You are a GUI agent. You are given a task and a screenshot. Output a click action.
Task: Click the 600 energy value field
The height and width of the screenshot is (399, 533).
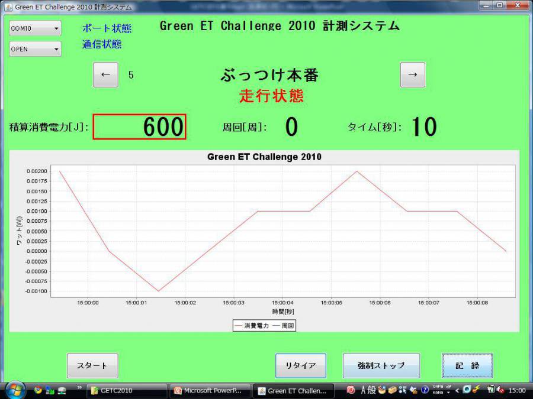(139, 126)
